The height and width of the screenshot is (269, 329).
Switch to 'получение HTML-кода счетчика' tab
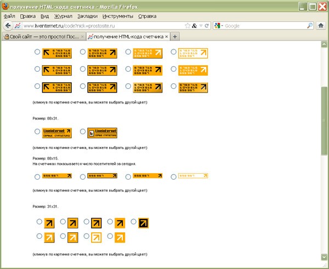pos(128,37)
